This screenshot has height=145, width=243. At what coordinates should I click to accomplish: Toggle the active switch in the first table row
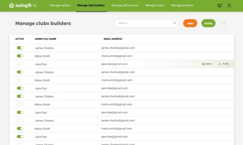(x=20, y=48)
